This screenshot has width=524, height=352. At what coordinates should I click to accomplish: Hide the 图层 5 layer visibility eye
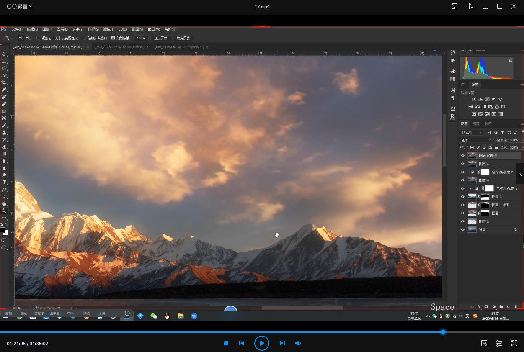tap(463, 164)
